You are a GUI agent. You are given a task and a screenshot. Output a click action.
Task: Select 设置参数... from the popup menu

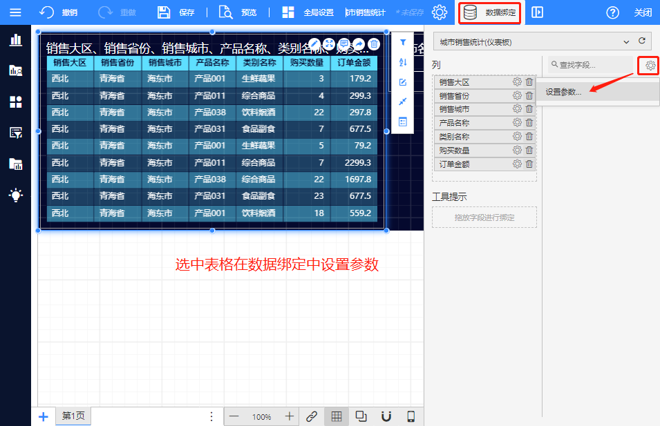tap(564, 92)
